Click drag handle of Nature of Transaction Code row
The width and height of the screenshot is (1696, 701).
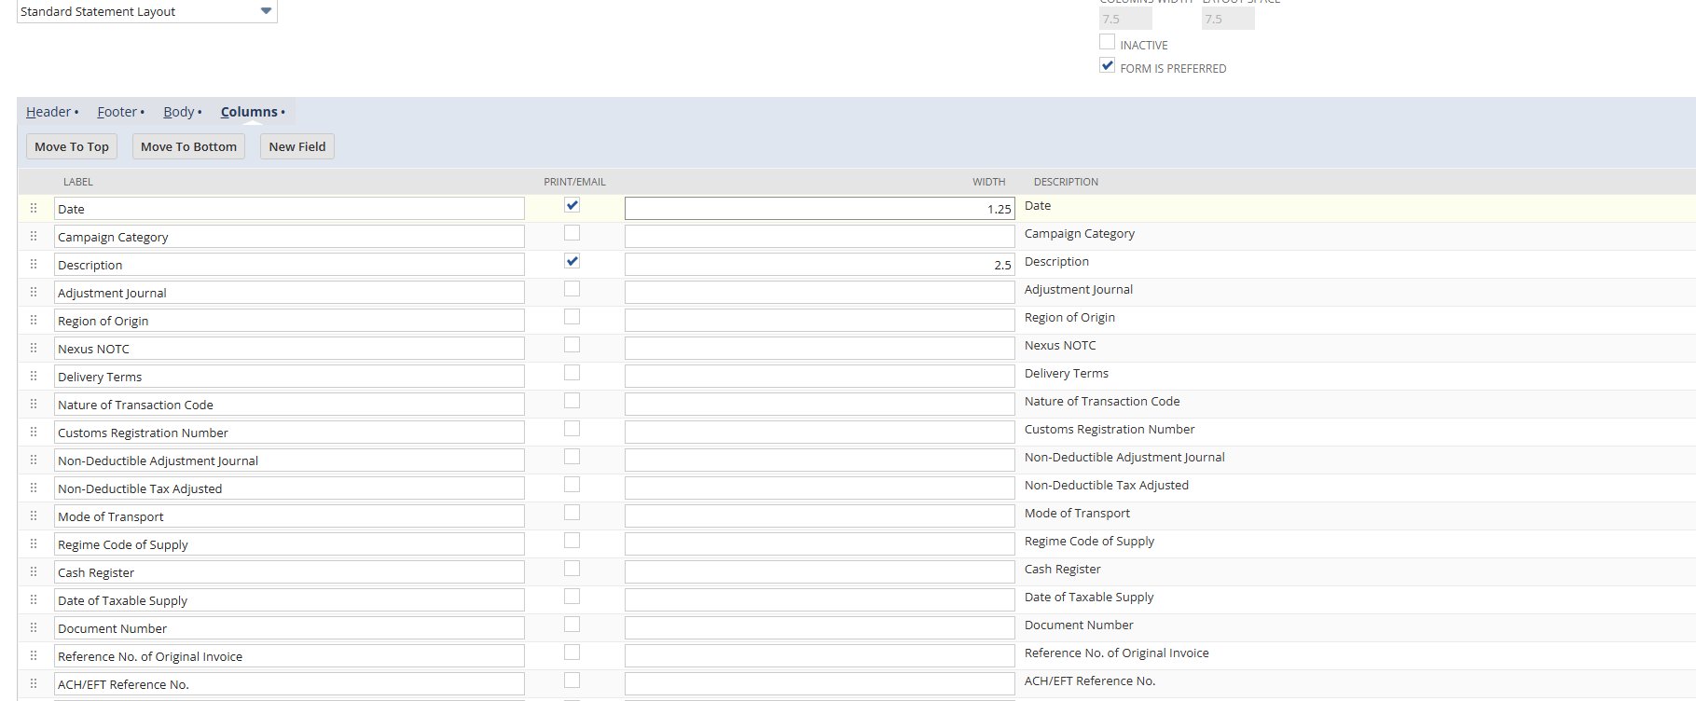point(34,404)
